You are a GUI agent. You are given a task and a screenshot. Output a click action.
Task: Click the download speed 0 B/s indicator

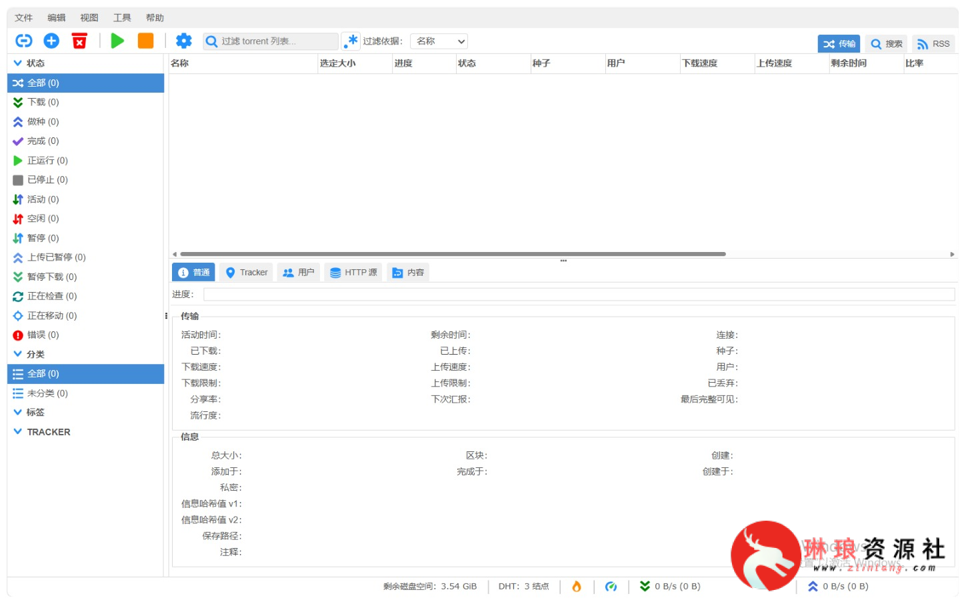tap(670, 587)
